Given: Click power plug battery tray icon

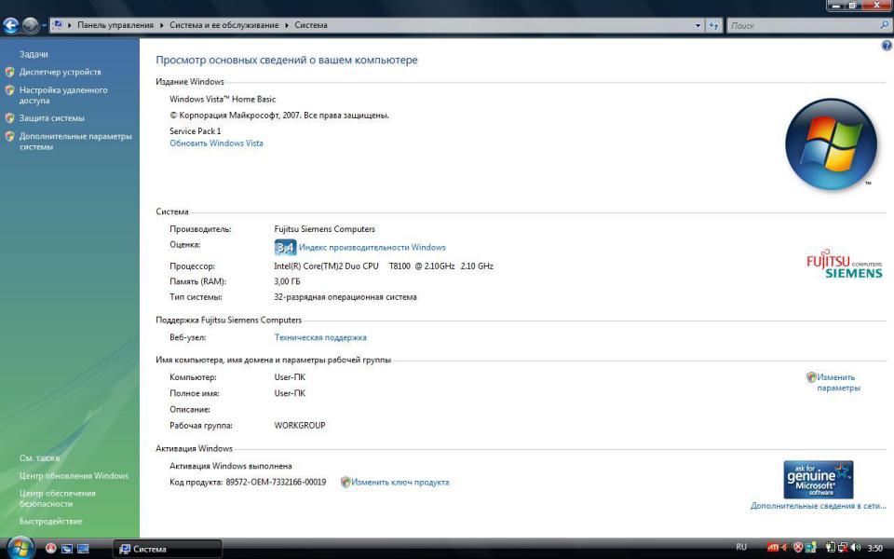Looking at the screenshot, I should click(830, 548).
